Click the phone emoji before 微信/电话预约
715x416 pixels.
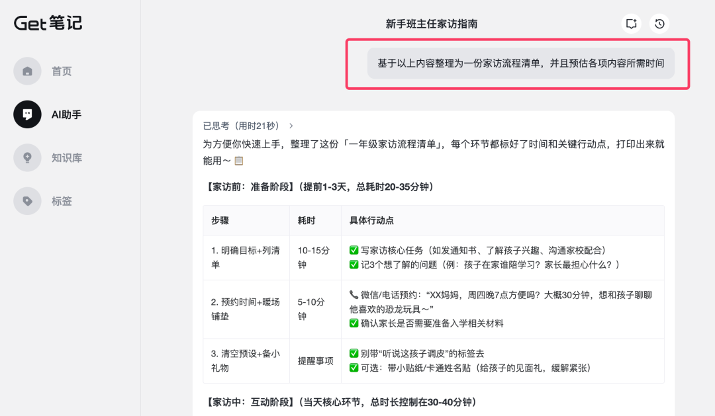click(354, 294)
